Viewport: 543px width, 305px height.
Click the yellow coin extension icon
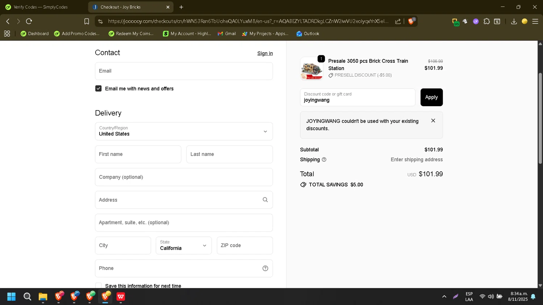click(x=525, y=21)
